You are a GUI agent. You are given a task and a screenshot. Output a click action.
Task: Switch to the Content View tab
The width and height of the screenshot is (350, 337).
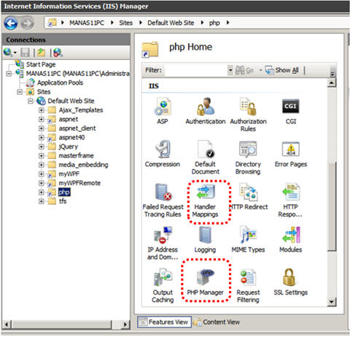click(217, 322)
